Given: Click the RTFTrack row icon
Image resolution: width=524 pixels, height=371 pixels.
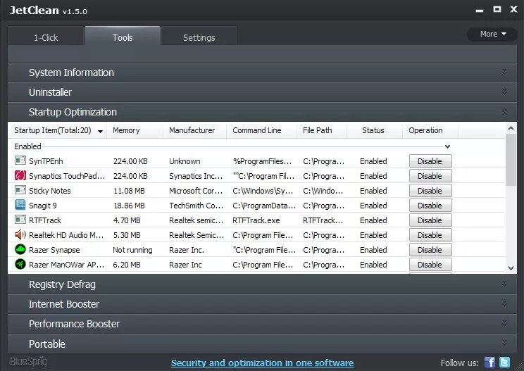Looking at the screenshot, I should point(20,220).
